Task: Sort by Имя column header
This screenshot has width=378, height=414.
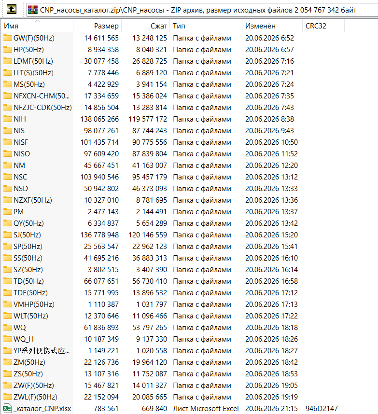Action: point(37,26)
